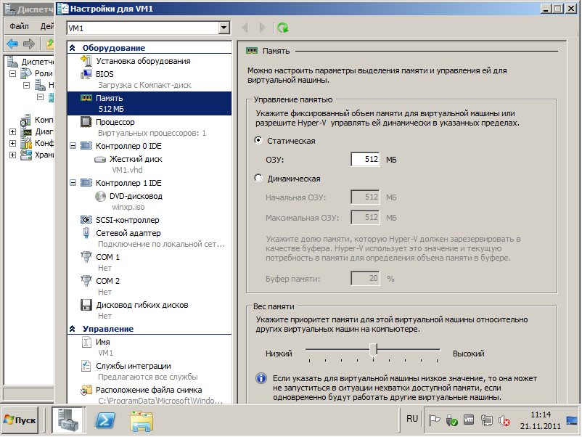This screenshot has height=437, width=582.
Task: Click Предлагаются все службы entry
Action: 148,377
